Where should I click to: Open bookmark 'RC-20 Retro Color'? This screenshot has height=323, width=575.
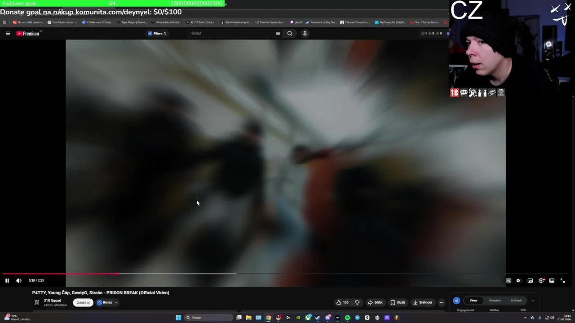point(201,22)
